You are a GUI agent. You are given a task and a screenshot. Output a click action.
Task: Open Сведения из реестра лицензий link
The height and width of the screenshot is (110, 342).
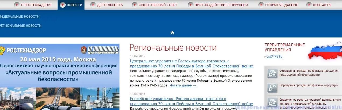tap(307, 104)
